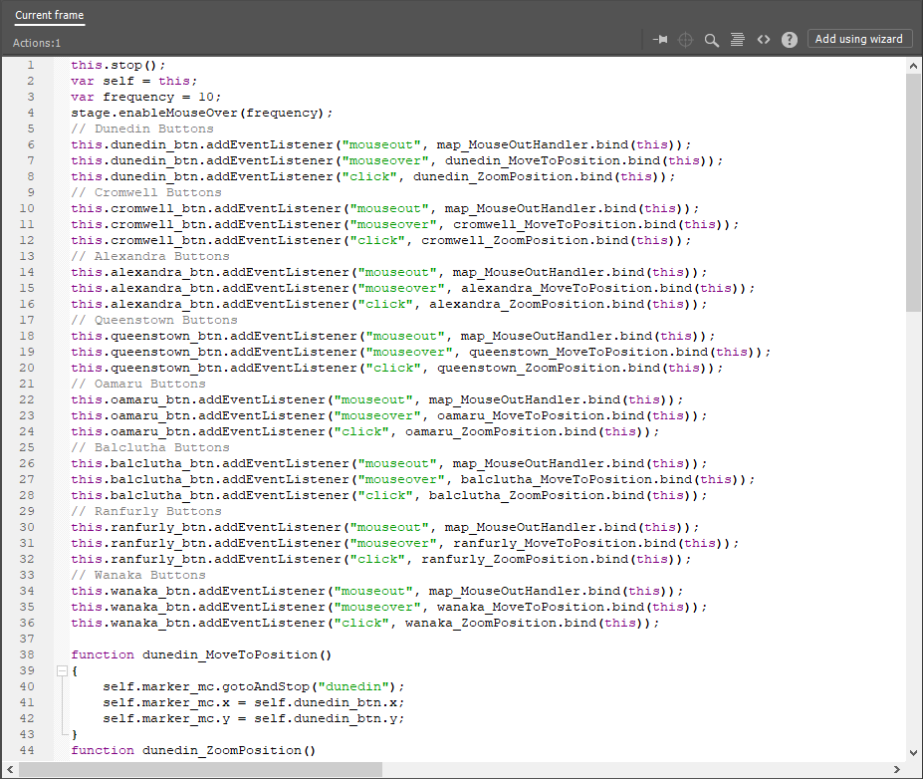Click the Actions:1 label
The image size is (923, 779).
(37, 43)
